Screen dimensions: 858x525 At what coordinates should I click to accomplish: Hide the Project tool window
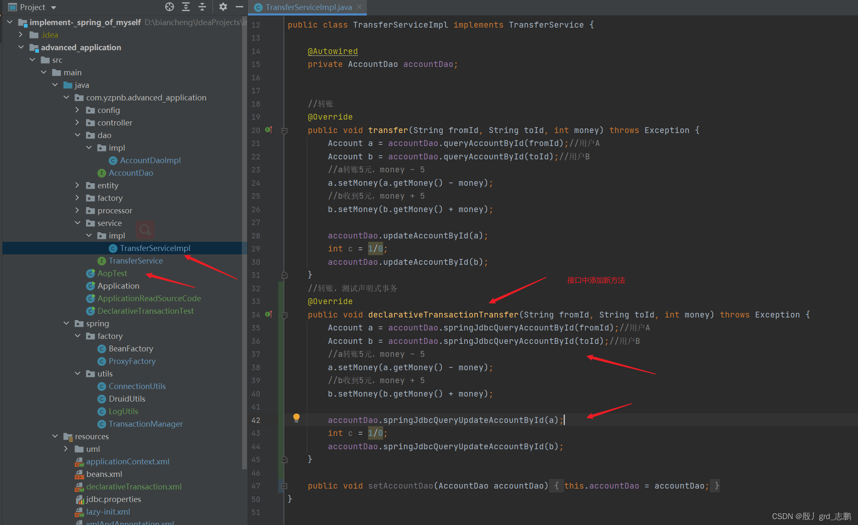click(x=239, y=7)
